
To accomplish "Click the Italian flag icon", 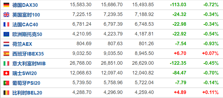I will pos(7,64).
